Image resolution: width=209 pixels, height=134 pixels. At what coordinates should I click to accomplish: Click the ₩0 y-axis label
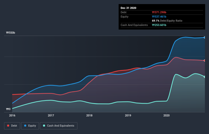coord(8,109)
